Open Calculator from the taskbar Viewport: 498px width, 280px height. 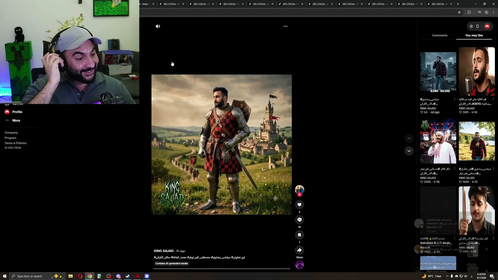click(99, 276)
